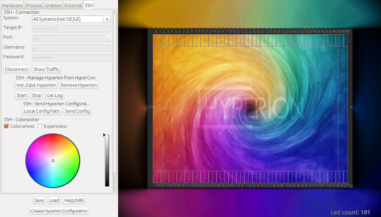Select the SSH tab
The width and height of the screenshot is (381, 217).
[x=89, y=5]
